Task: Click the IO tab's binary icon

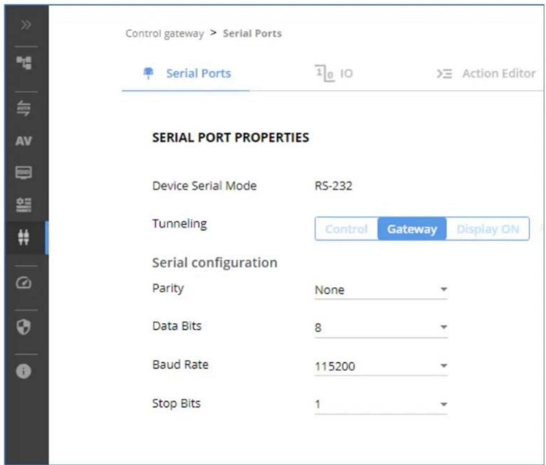Action: [x=325, y=74]
